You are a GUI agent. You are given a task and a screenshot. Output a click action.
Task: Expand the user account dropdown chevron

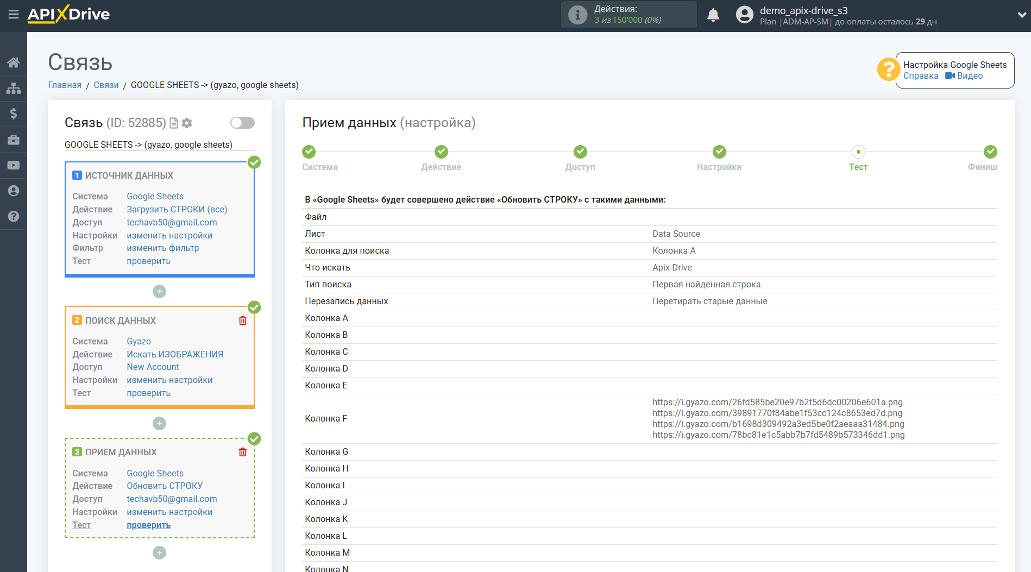click(x=1021, y=15)
